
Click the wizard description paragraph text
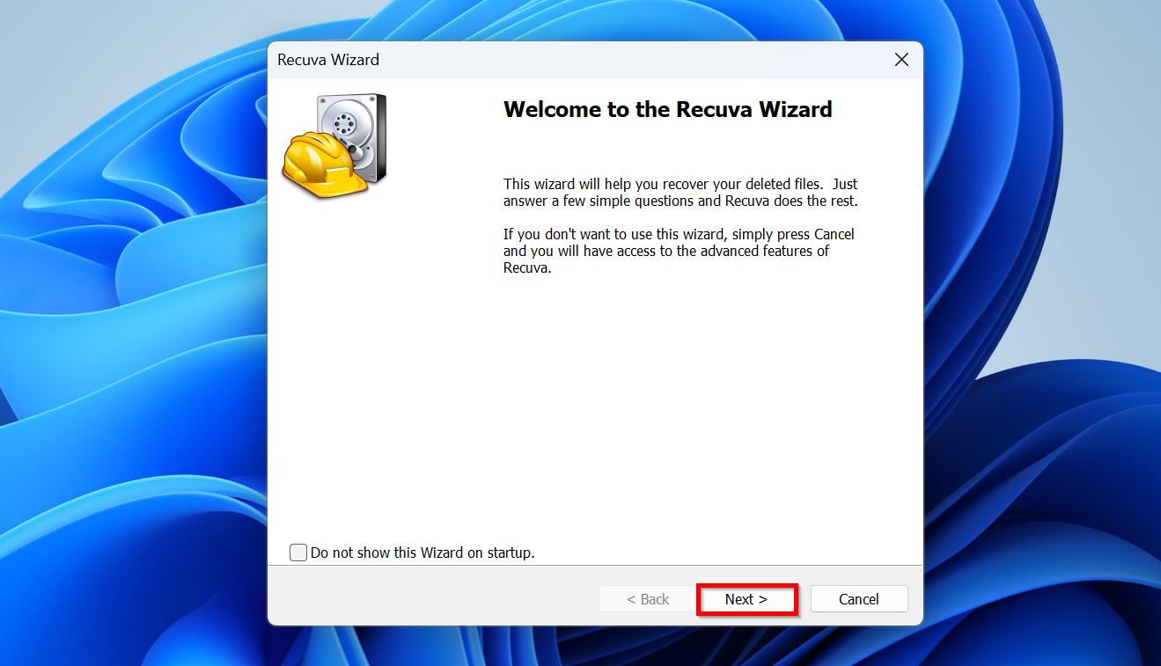click(678, 192)
